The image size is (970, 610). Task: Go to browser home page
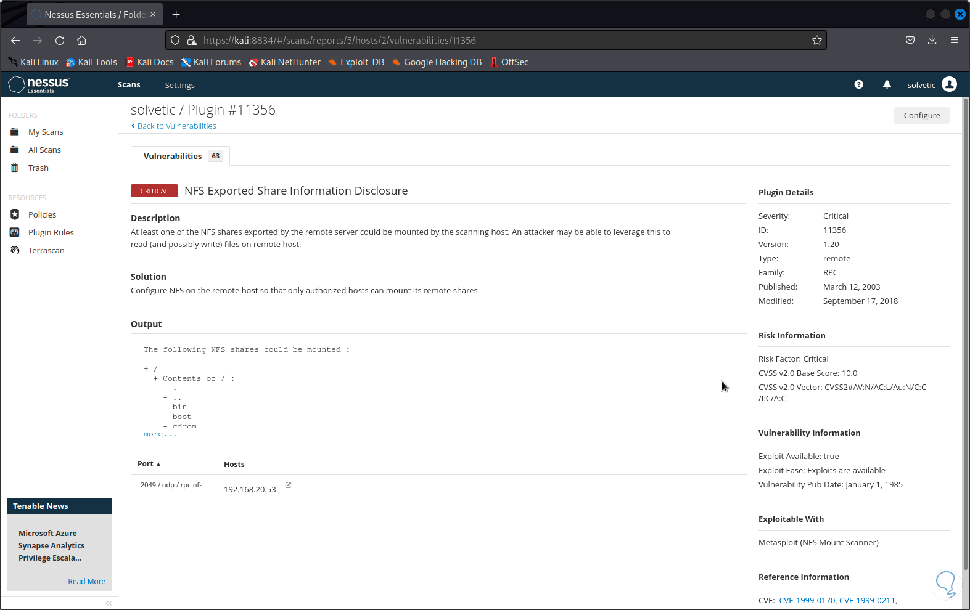point(81,40)
